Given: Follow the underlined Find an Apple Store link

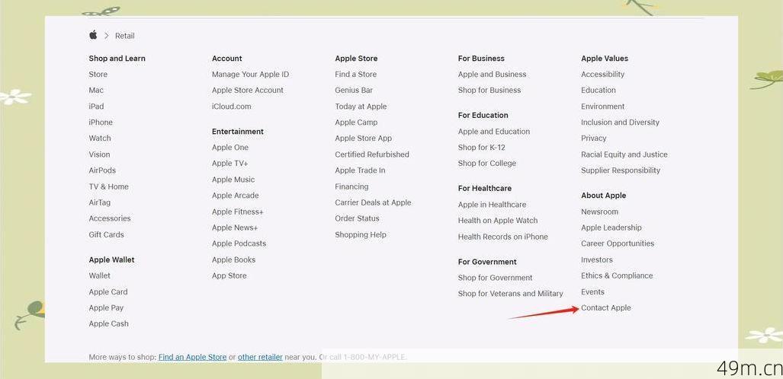Looking at the screenshot, I should pos(193,357).
